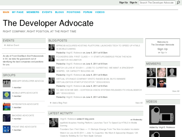This screenshot has width=182, height=137.
Task: Click Add an Event link
Action: point(13,45)
